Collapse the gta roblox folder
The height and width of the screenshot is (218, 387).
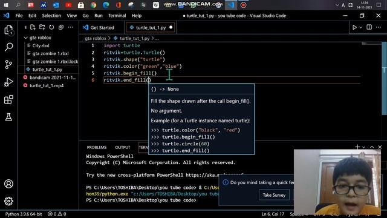(x=25, y=38)
